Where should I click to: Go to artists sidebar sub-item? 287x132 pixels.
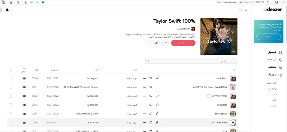(x=274, y=100)
